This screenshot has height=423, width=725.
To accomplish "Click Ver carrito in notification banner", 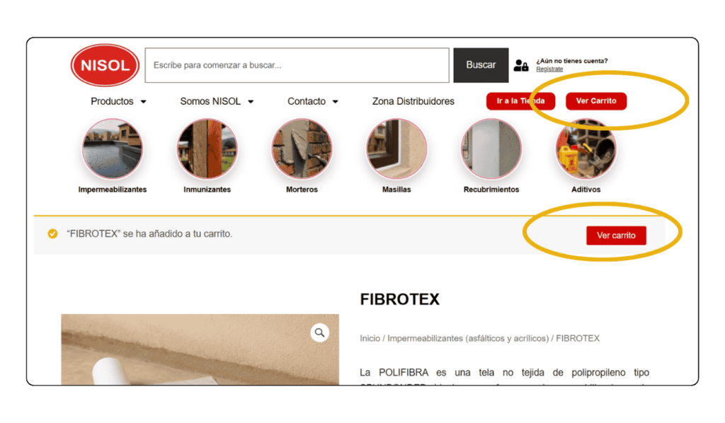I will pyautogui.click(x=617, y=236).
